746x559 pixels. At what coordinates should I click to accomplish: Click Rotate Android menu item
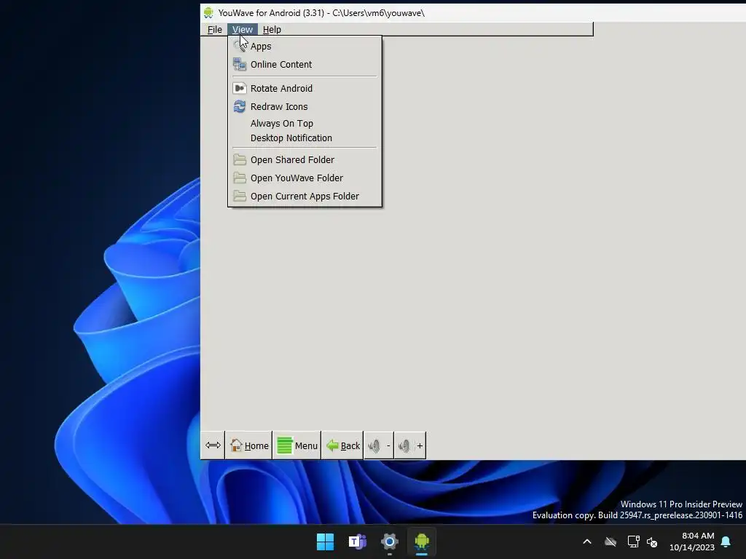[305, 88]
